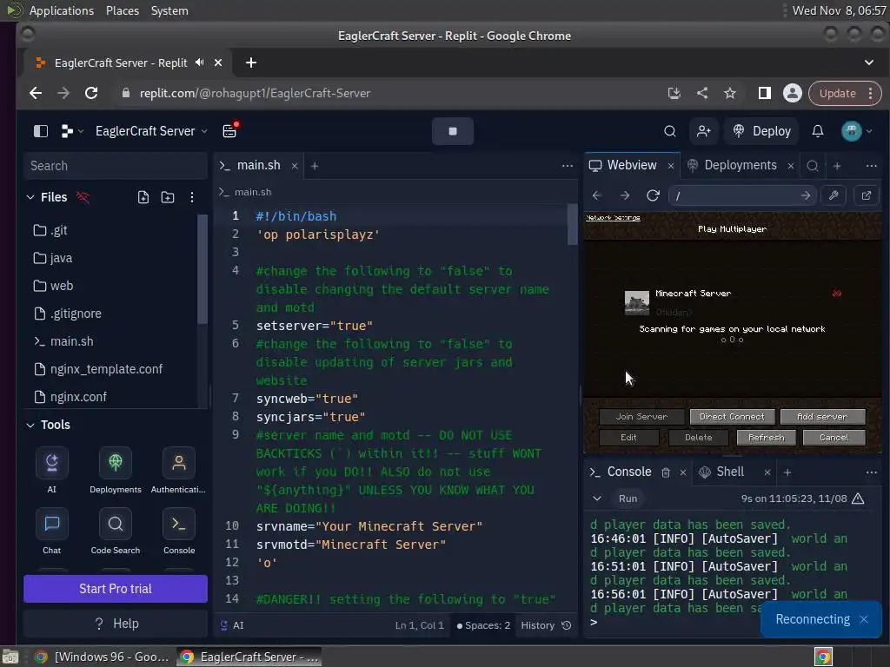Click the Deploy button
This screenshot has height=667, width=890.
click(761, 131)
